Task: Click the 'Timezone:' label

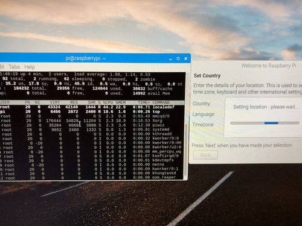Action: point(203,125)
